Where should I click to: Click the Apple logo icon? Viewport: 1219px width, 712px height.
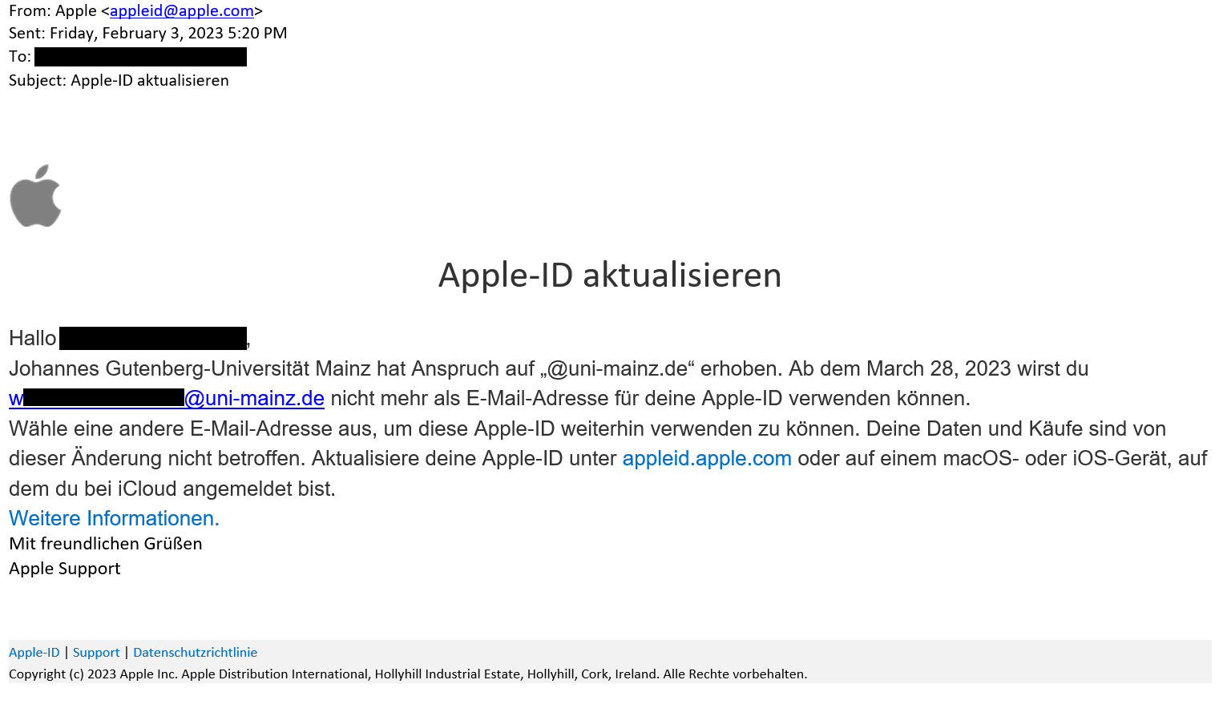[35, 195]
